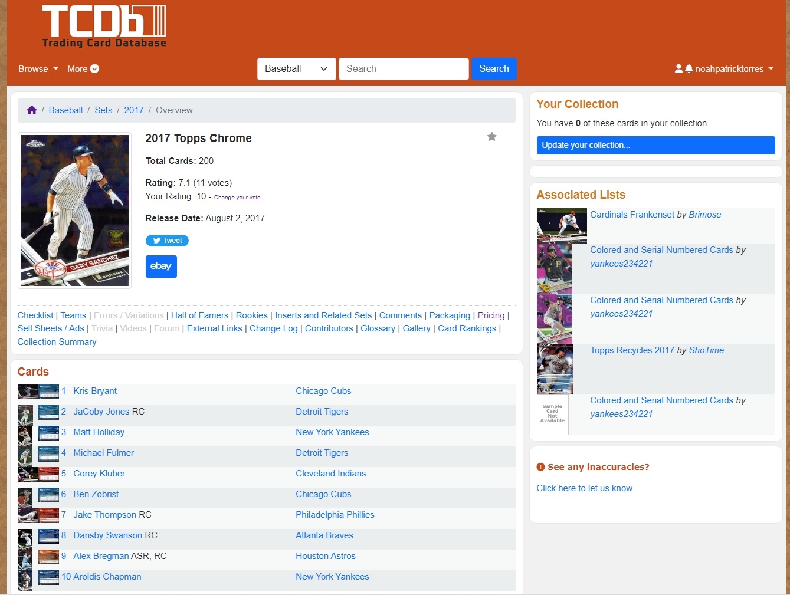Open the Browse dropdown menu

pos(38,69)
